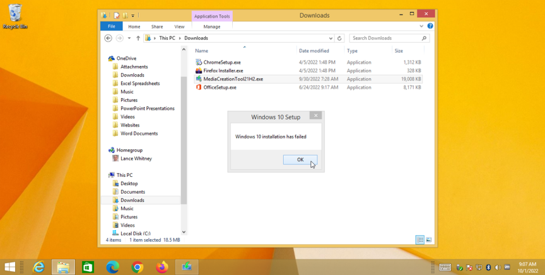Open the Windows Start button

tap(9, 267)
